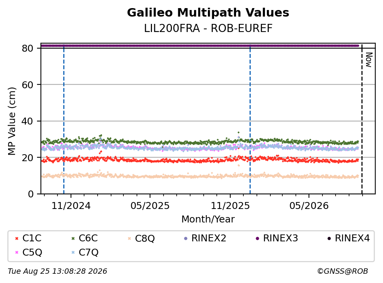The image size is (383, 283).
Task: Click the 05/2026 x-axis tick label
Action: point(309,206)
